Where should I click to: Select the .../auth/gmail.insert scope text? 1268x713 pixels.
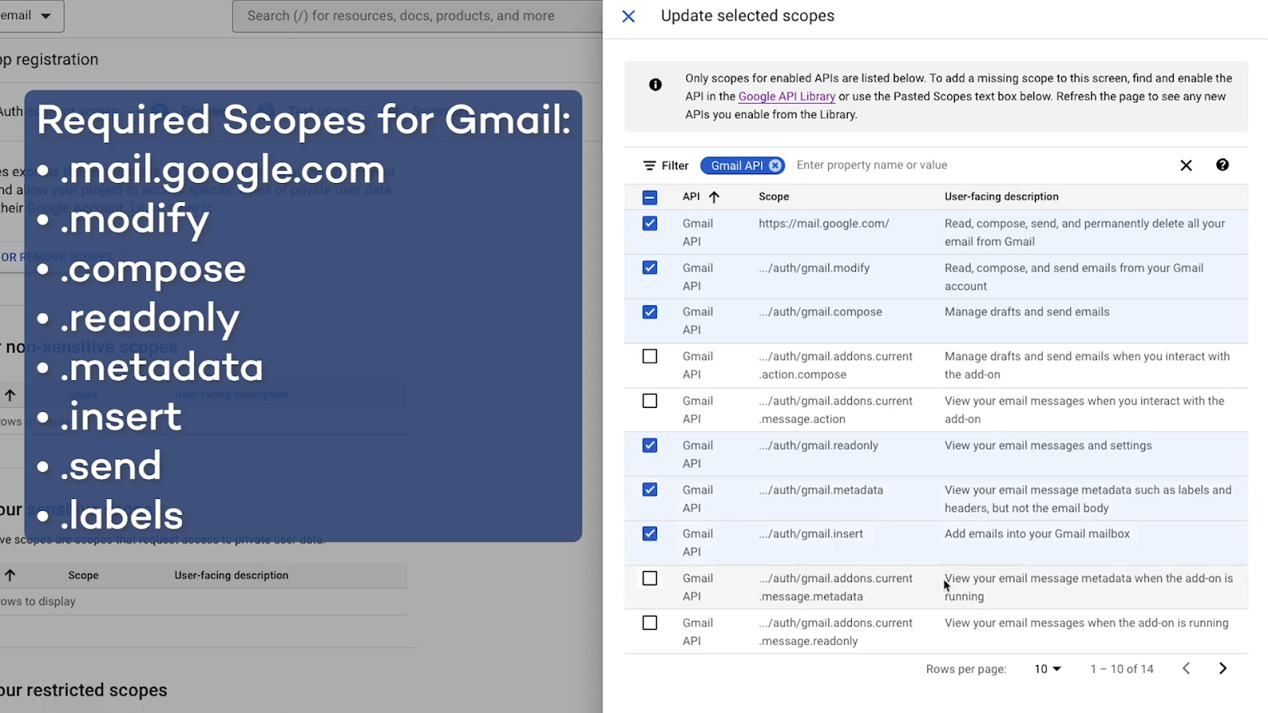click(811, 534)
